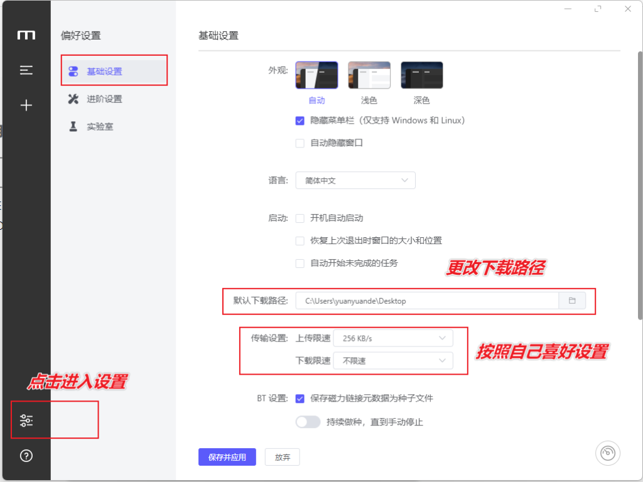This screenshot has width=643, height=482.
Task: Select the 深色 dark theme thumbnail
Action: pyautogui.click(x=421, y=74)
